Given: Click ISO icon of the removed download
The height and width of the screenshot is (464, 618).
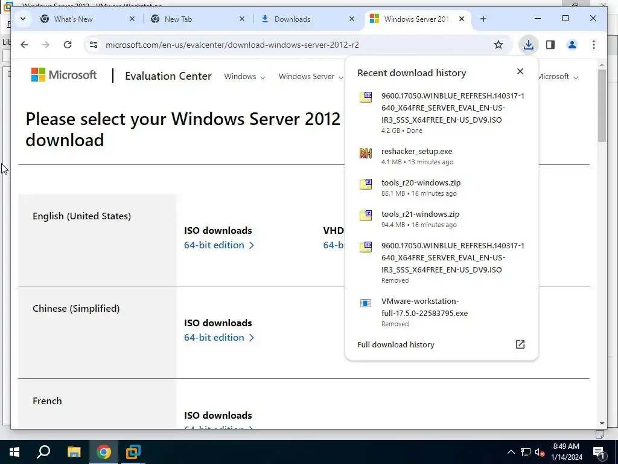Looking at the screenshot, I should [x=365, y=246].
